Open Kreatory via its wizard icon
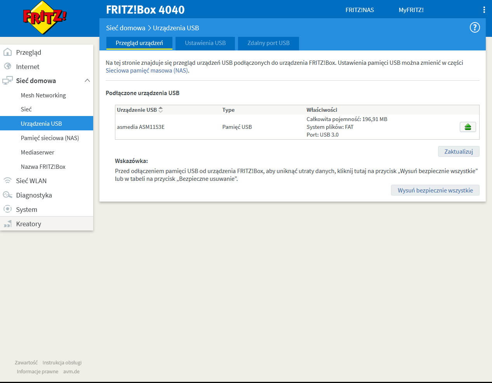Image resolution: width=492 pixels, height=383 pixels. coord(7,224)
